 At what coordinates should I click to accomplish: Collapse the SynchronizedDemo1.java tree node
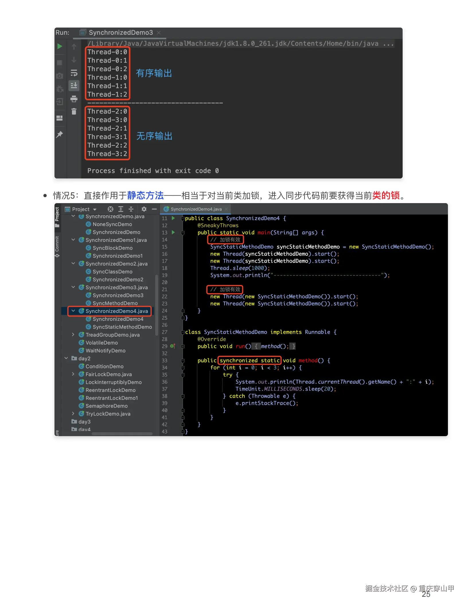point(73,240)
